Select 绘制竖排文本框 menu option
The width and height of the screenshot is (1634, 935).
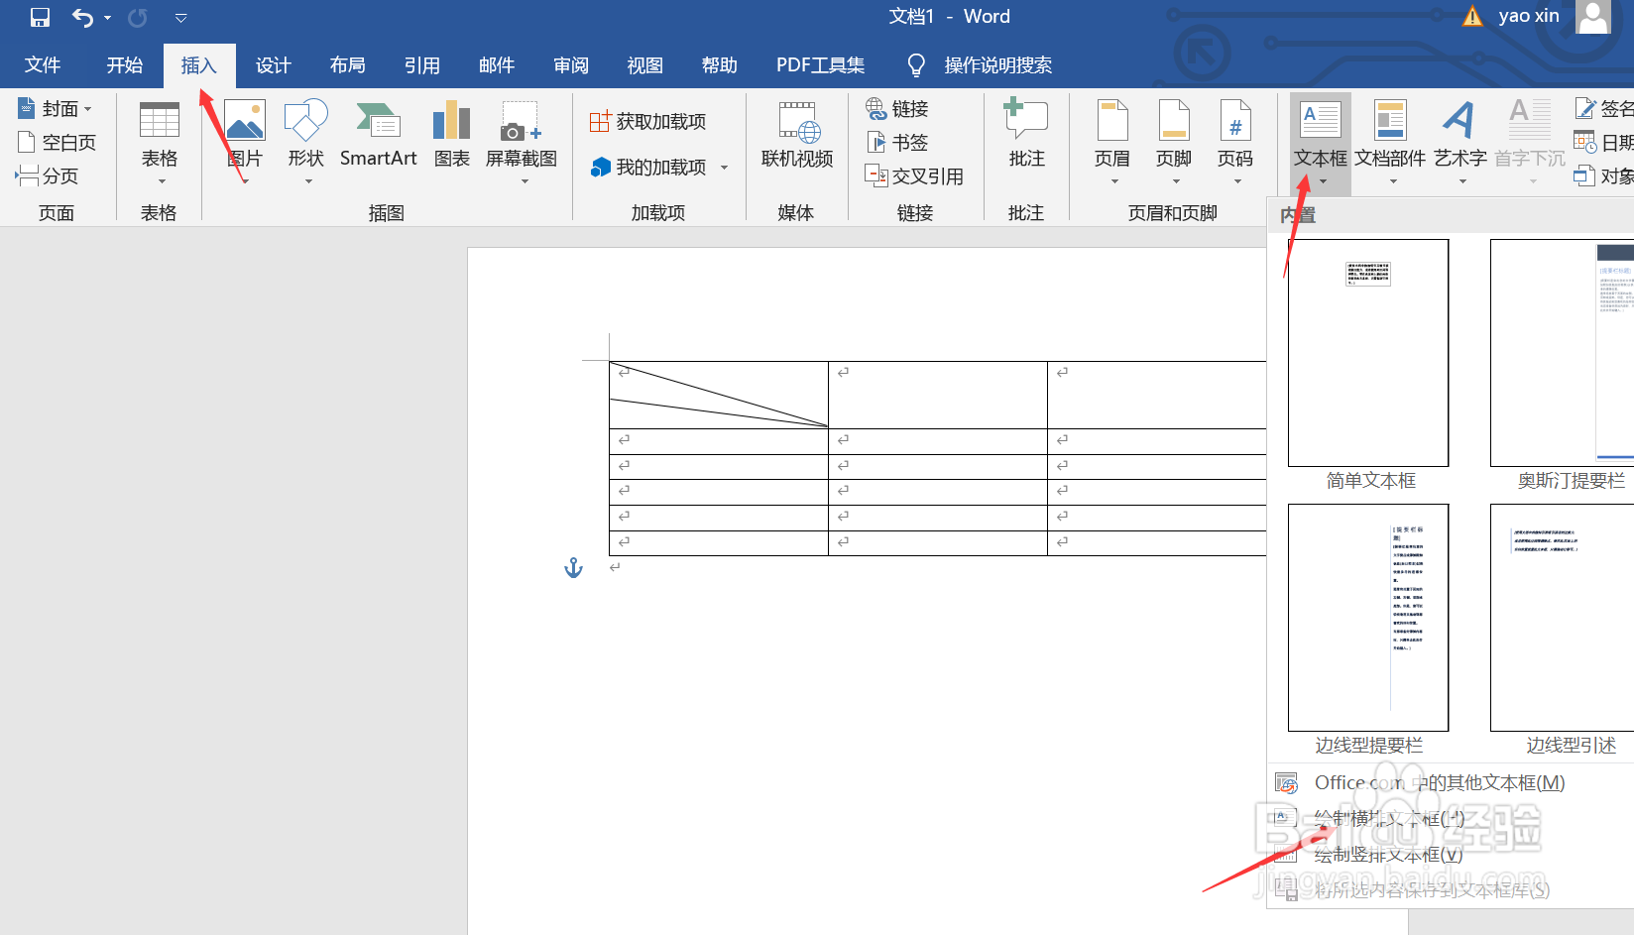(x=1381, y=854)
